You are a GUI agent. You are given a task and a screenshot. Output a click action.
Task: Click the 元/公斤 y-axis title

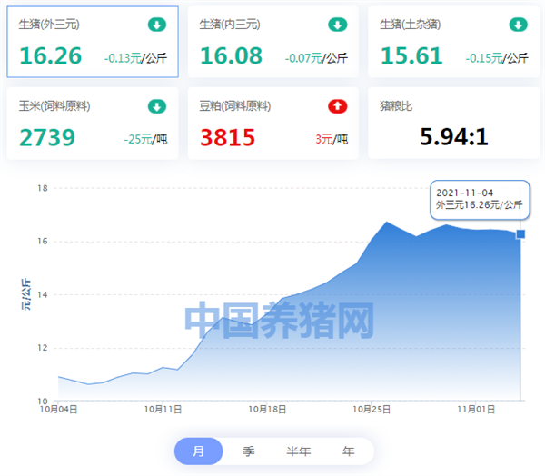pos(25,294)
